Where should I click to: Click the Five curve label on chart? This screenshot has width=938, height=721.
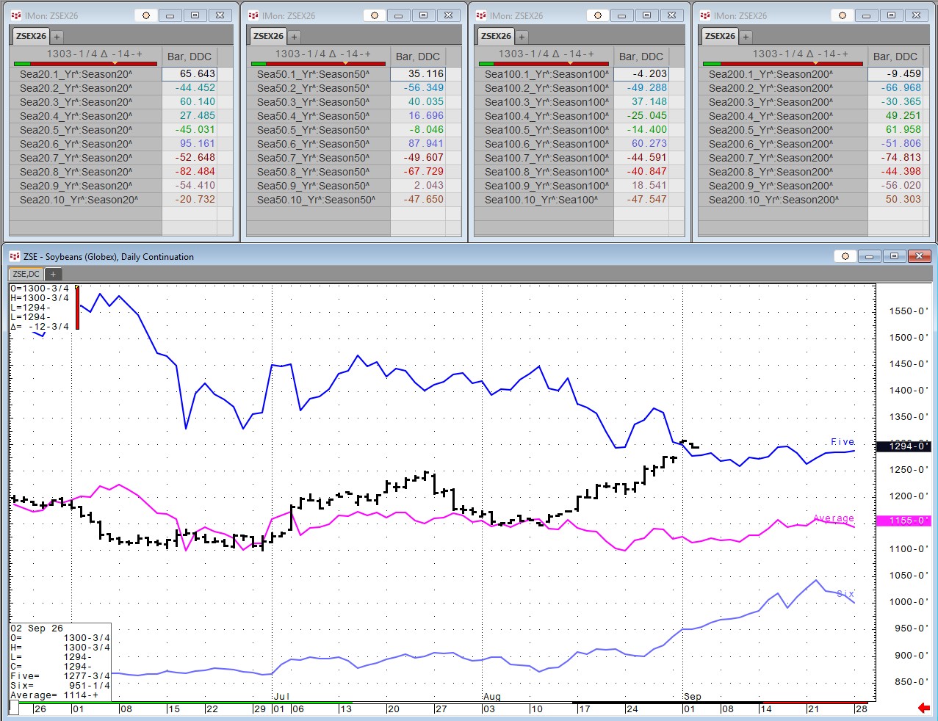click(843, 442)
